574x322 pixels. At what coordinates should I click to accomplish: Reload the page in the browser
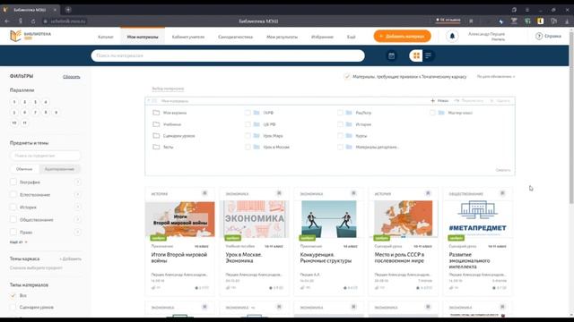click(33, 21)
